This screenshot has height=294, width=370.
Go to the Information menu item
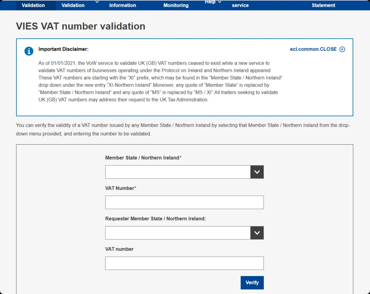(123, 5)
